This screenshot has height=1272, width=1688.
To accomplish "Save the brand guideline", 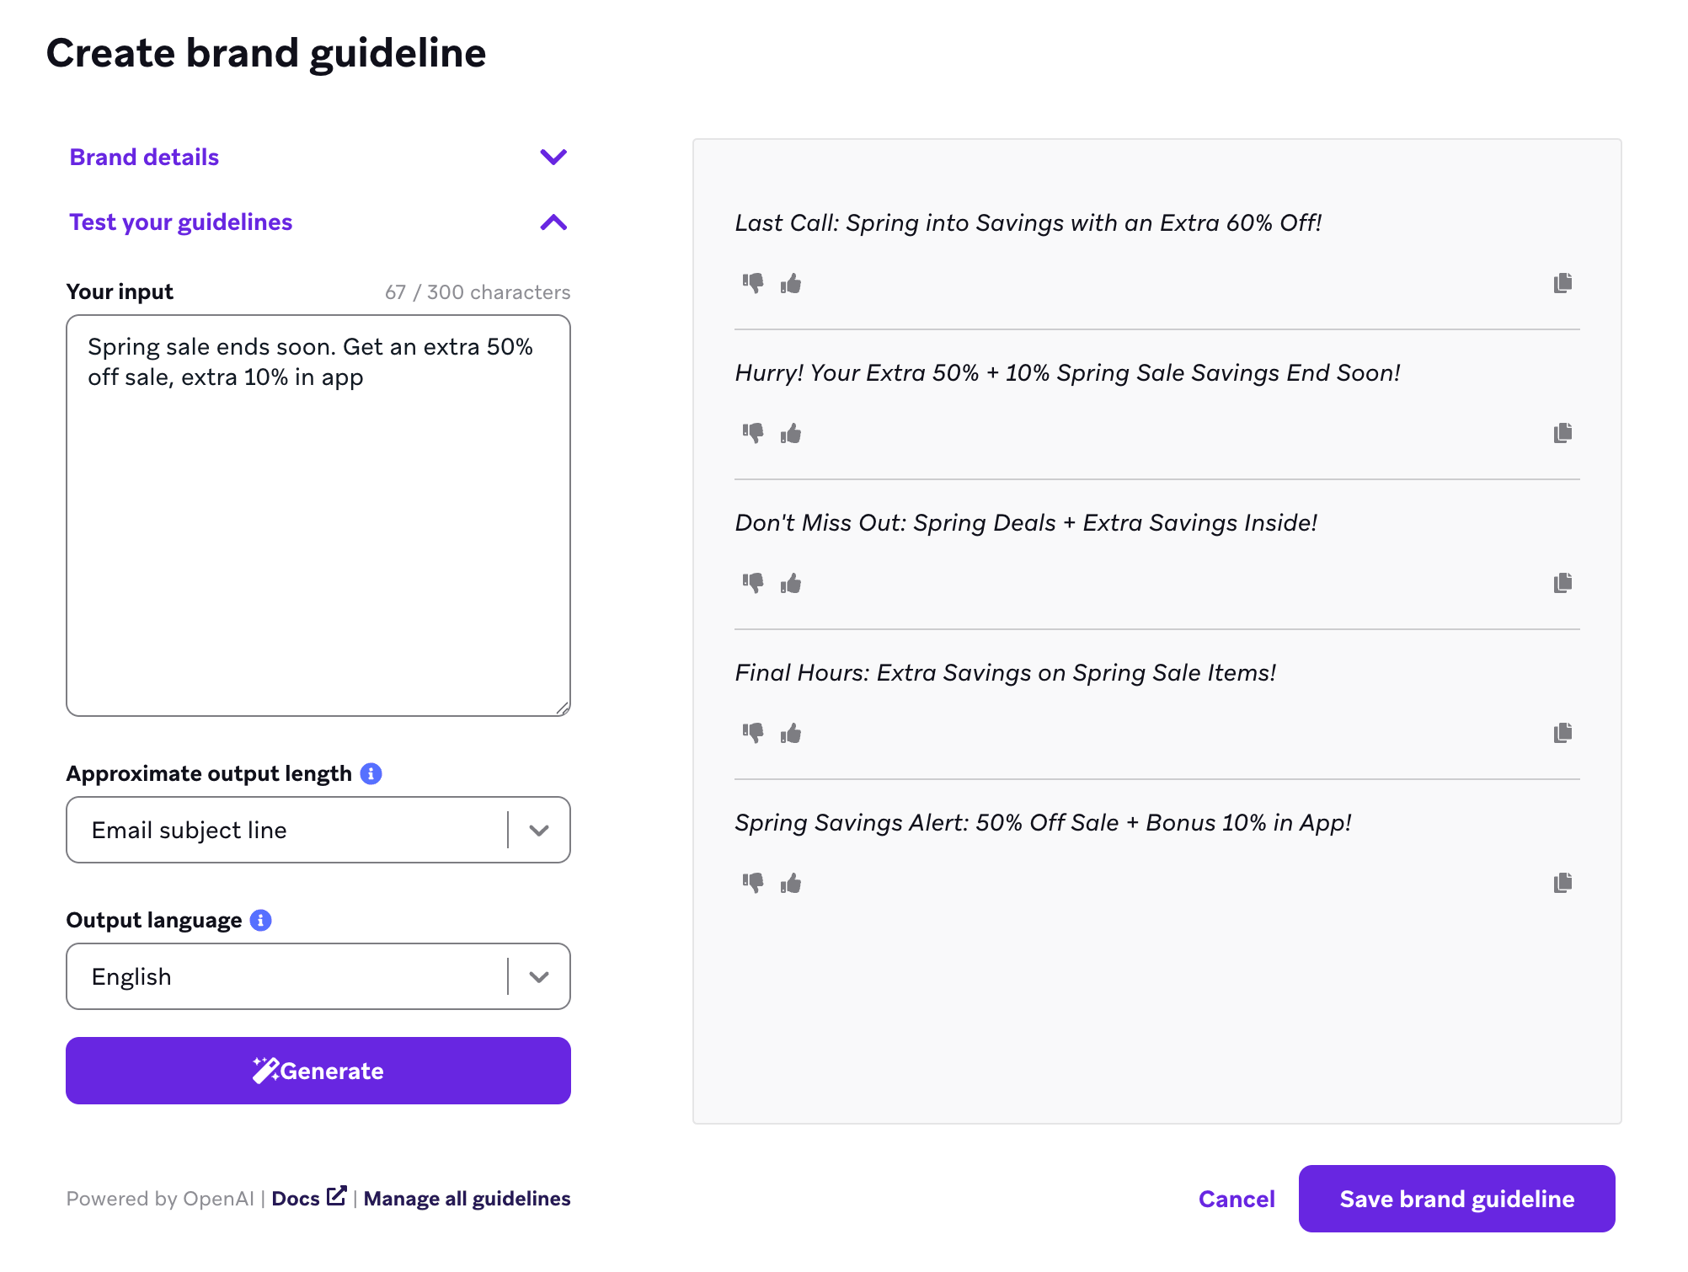I will coord(1456,1199).
